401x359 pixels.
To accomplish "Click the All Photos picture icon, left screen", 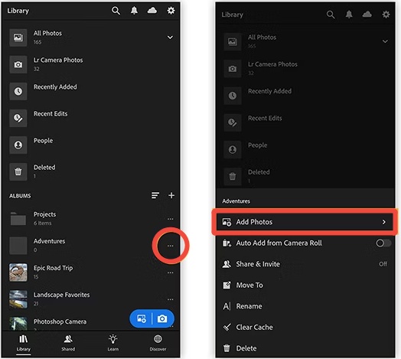I will pos(18,38).
